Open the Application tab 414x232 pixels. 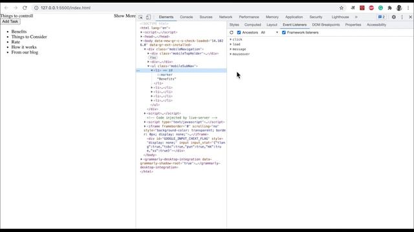click(x=294, y=17)
